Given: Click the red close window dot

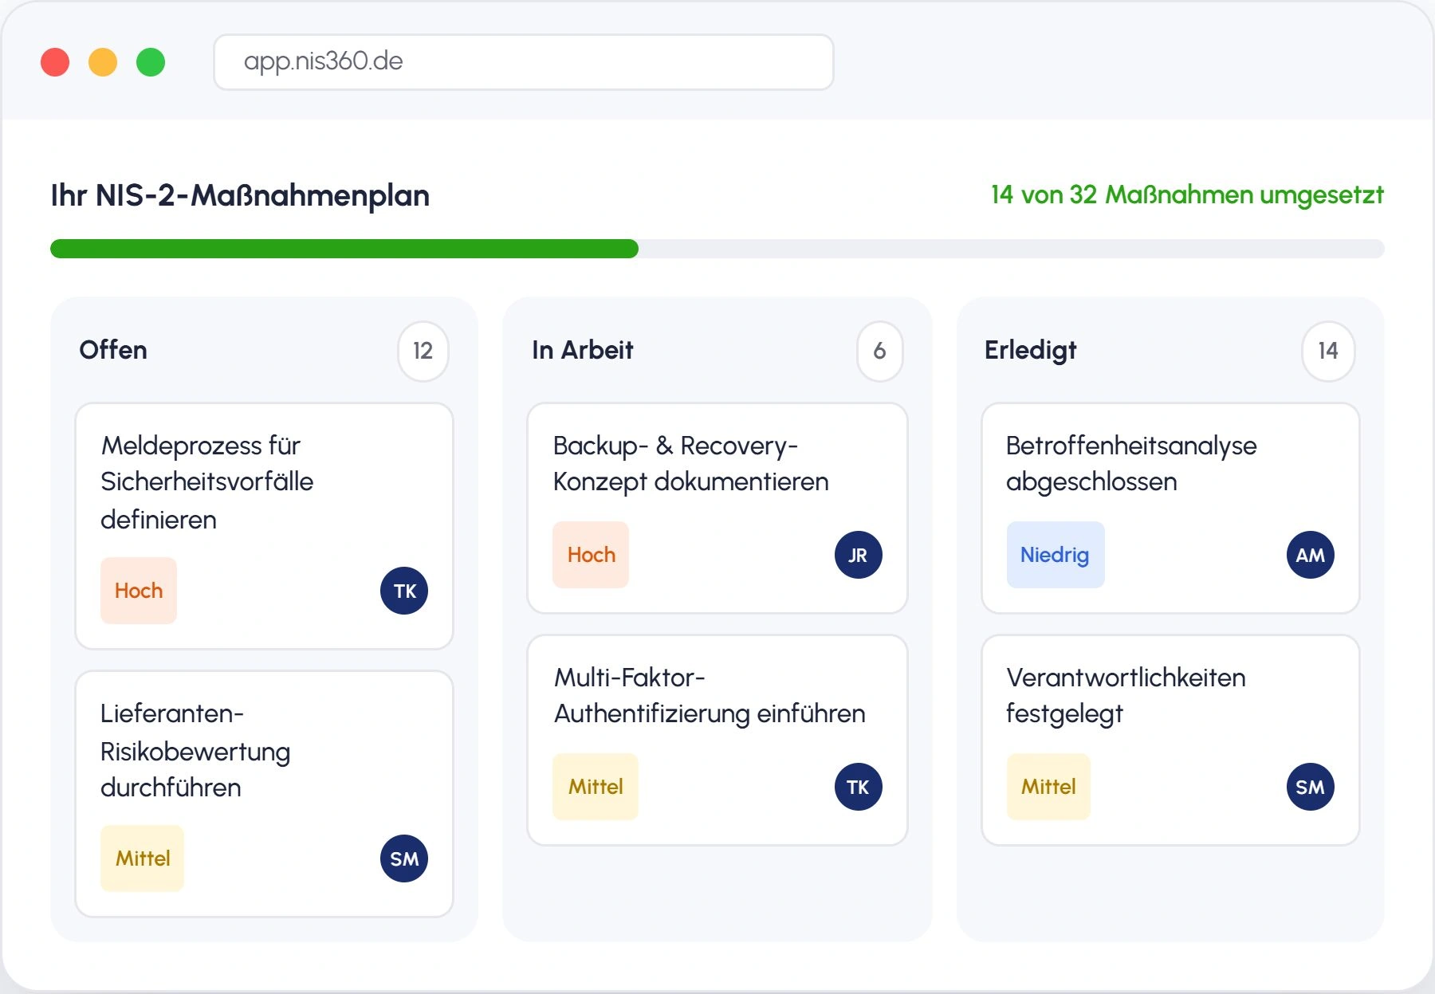Looking at the screenshot, I should tap(55, 62).
